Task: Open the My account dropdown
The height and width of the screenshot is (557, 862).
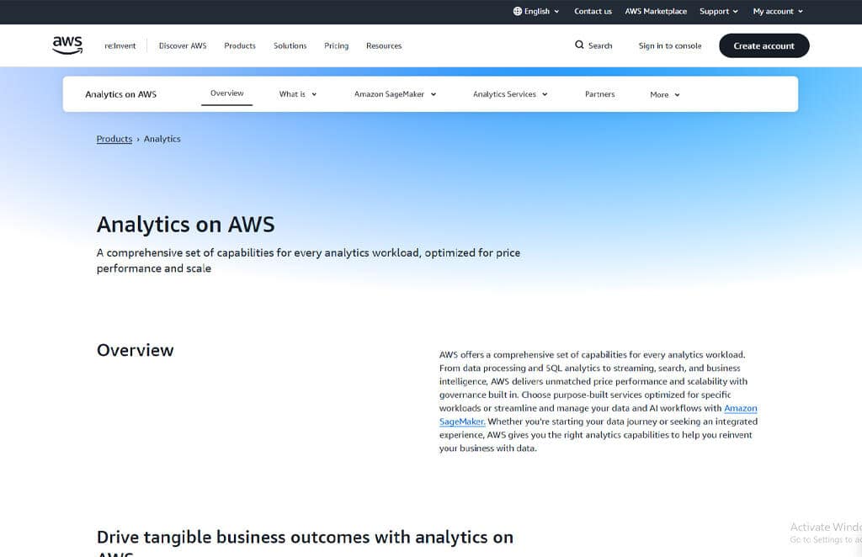Action: tap(775, 11)
